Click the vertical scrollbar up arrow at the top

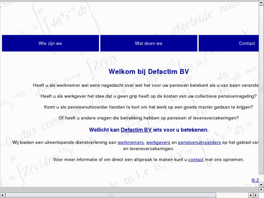[x=261, y=3]
